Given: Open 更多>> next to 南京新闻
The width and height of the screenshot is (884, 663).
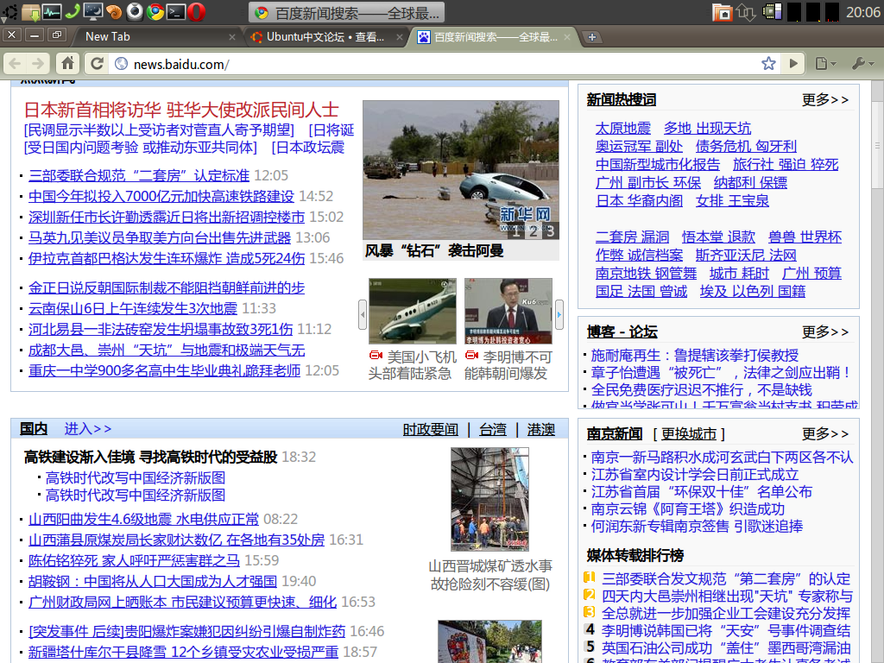Looking at the screenshot, I should coord(824,433).
